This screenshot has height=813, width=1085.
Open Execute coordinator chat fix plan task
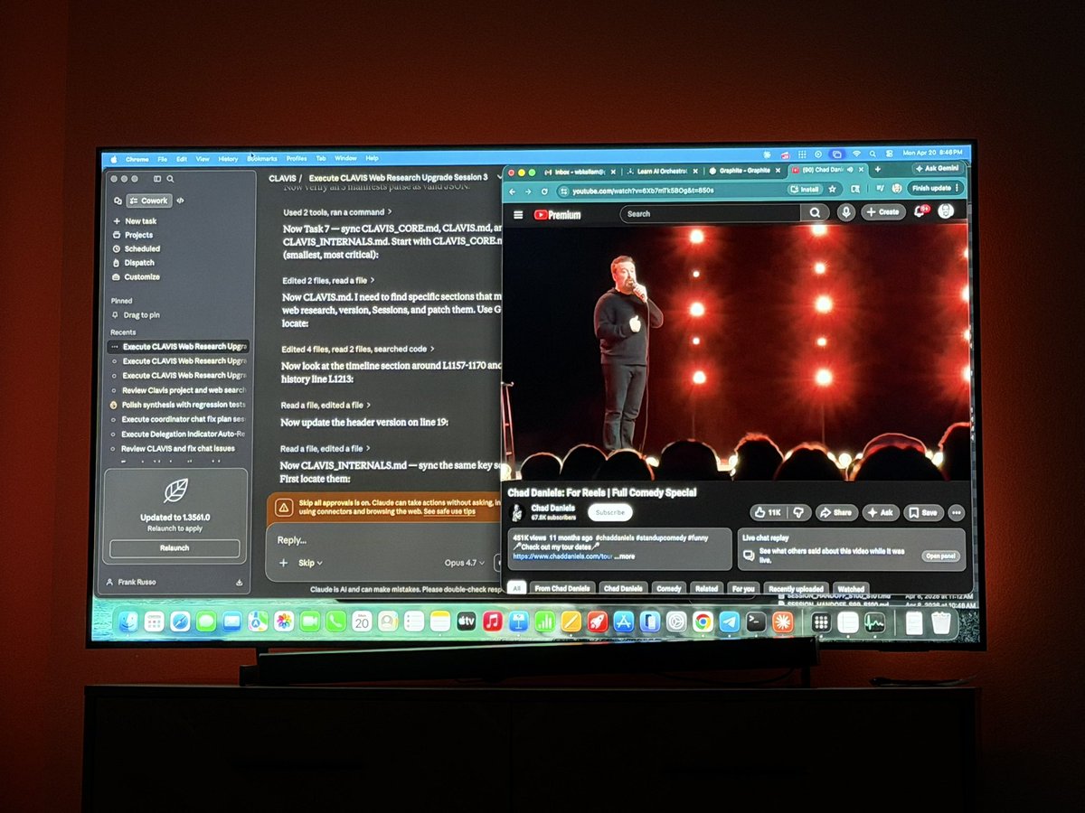tap(178, 419)
